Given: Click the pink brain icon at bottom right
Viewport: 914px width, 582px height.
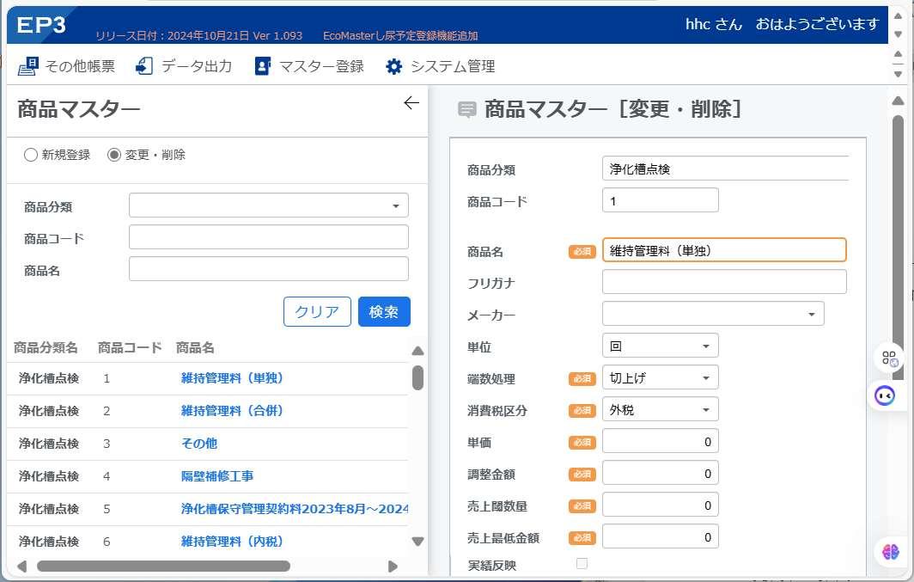Looking at the screenshot, I should tap(890, 551).
